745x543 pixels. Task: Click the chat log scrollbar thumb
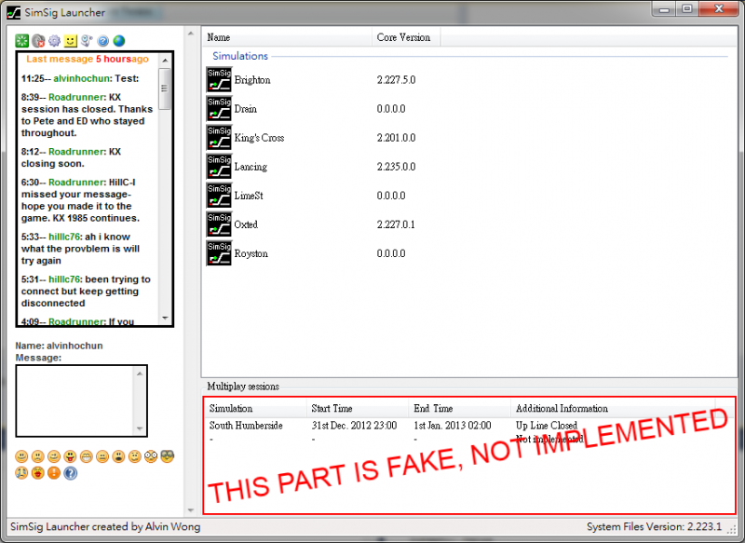pyautogui.click(x=165, y=88)
